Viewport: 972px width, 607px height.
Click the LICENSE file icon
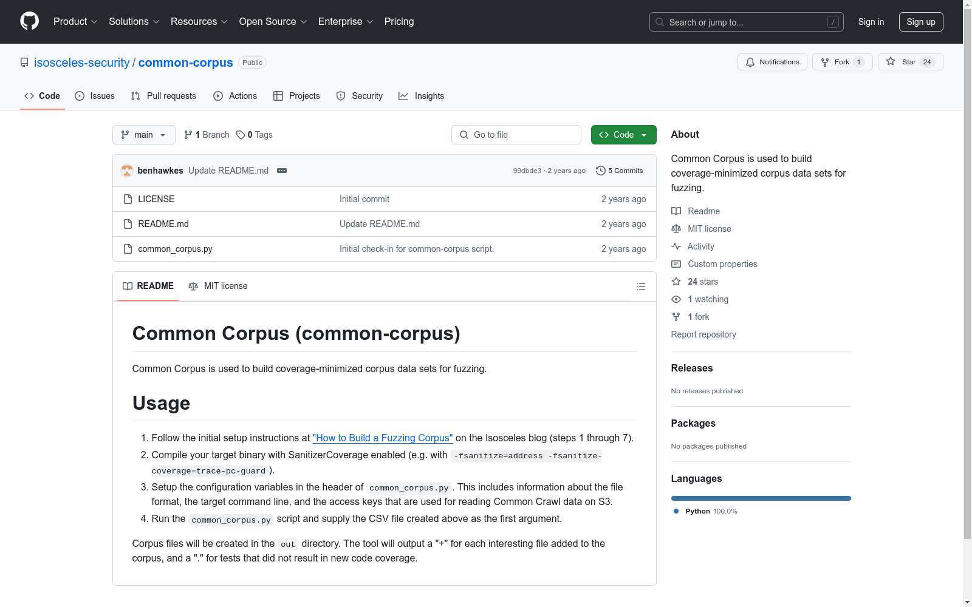point(128,199)
